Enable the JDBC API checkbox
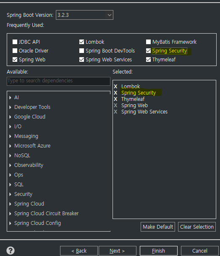 pos(15,42)
